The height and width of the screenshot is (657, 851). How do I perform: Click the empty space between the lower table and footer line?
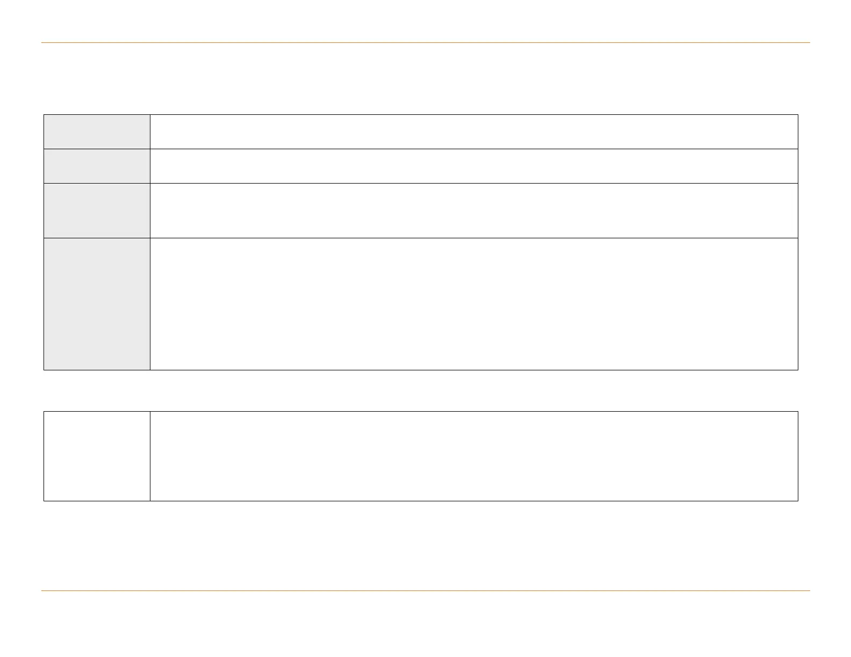[x=425, y=546]
